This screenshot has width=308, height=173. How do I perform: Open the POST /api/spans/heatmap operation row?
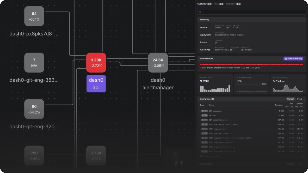click(252, 142)
